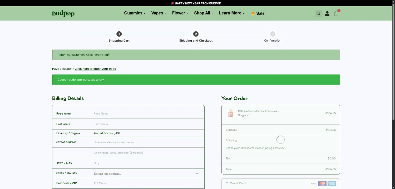Click 'Click here to enter your code' link

click(x=95, y=69)
